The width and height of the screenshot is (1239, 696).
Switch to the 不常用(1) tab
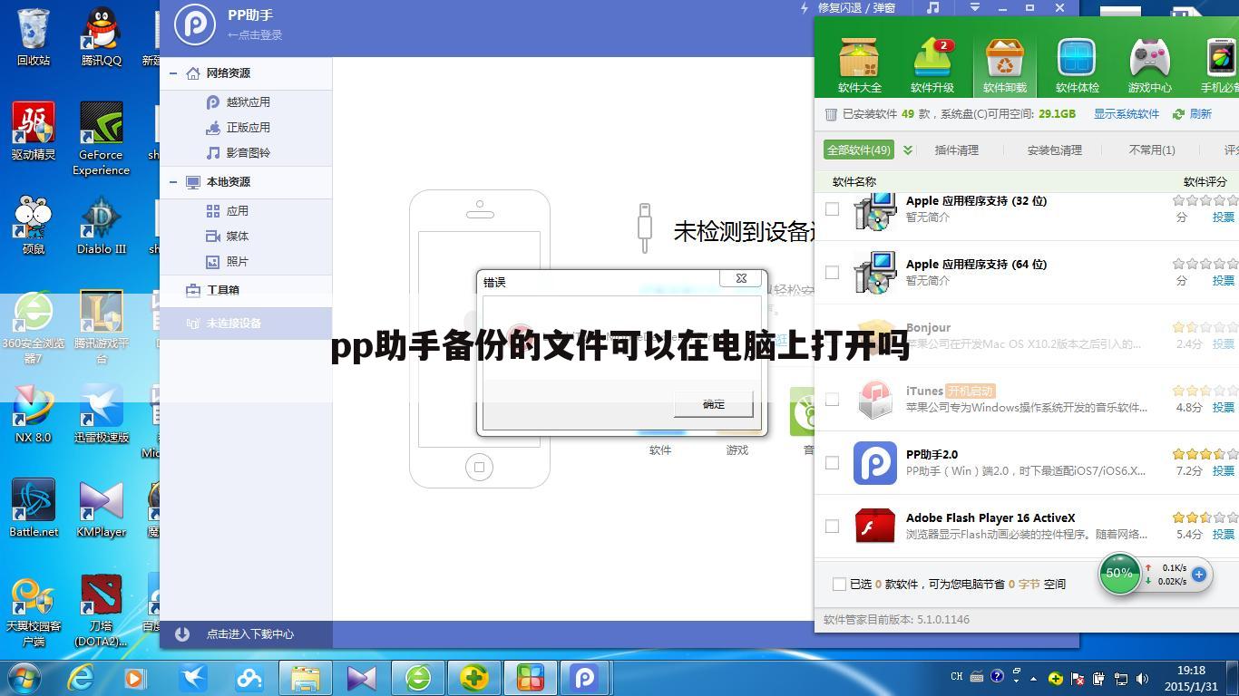click(1151, 150)
